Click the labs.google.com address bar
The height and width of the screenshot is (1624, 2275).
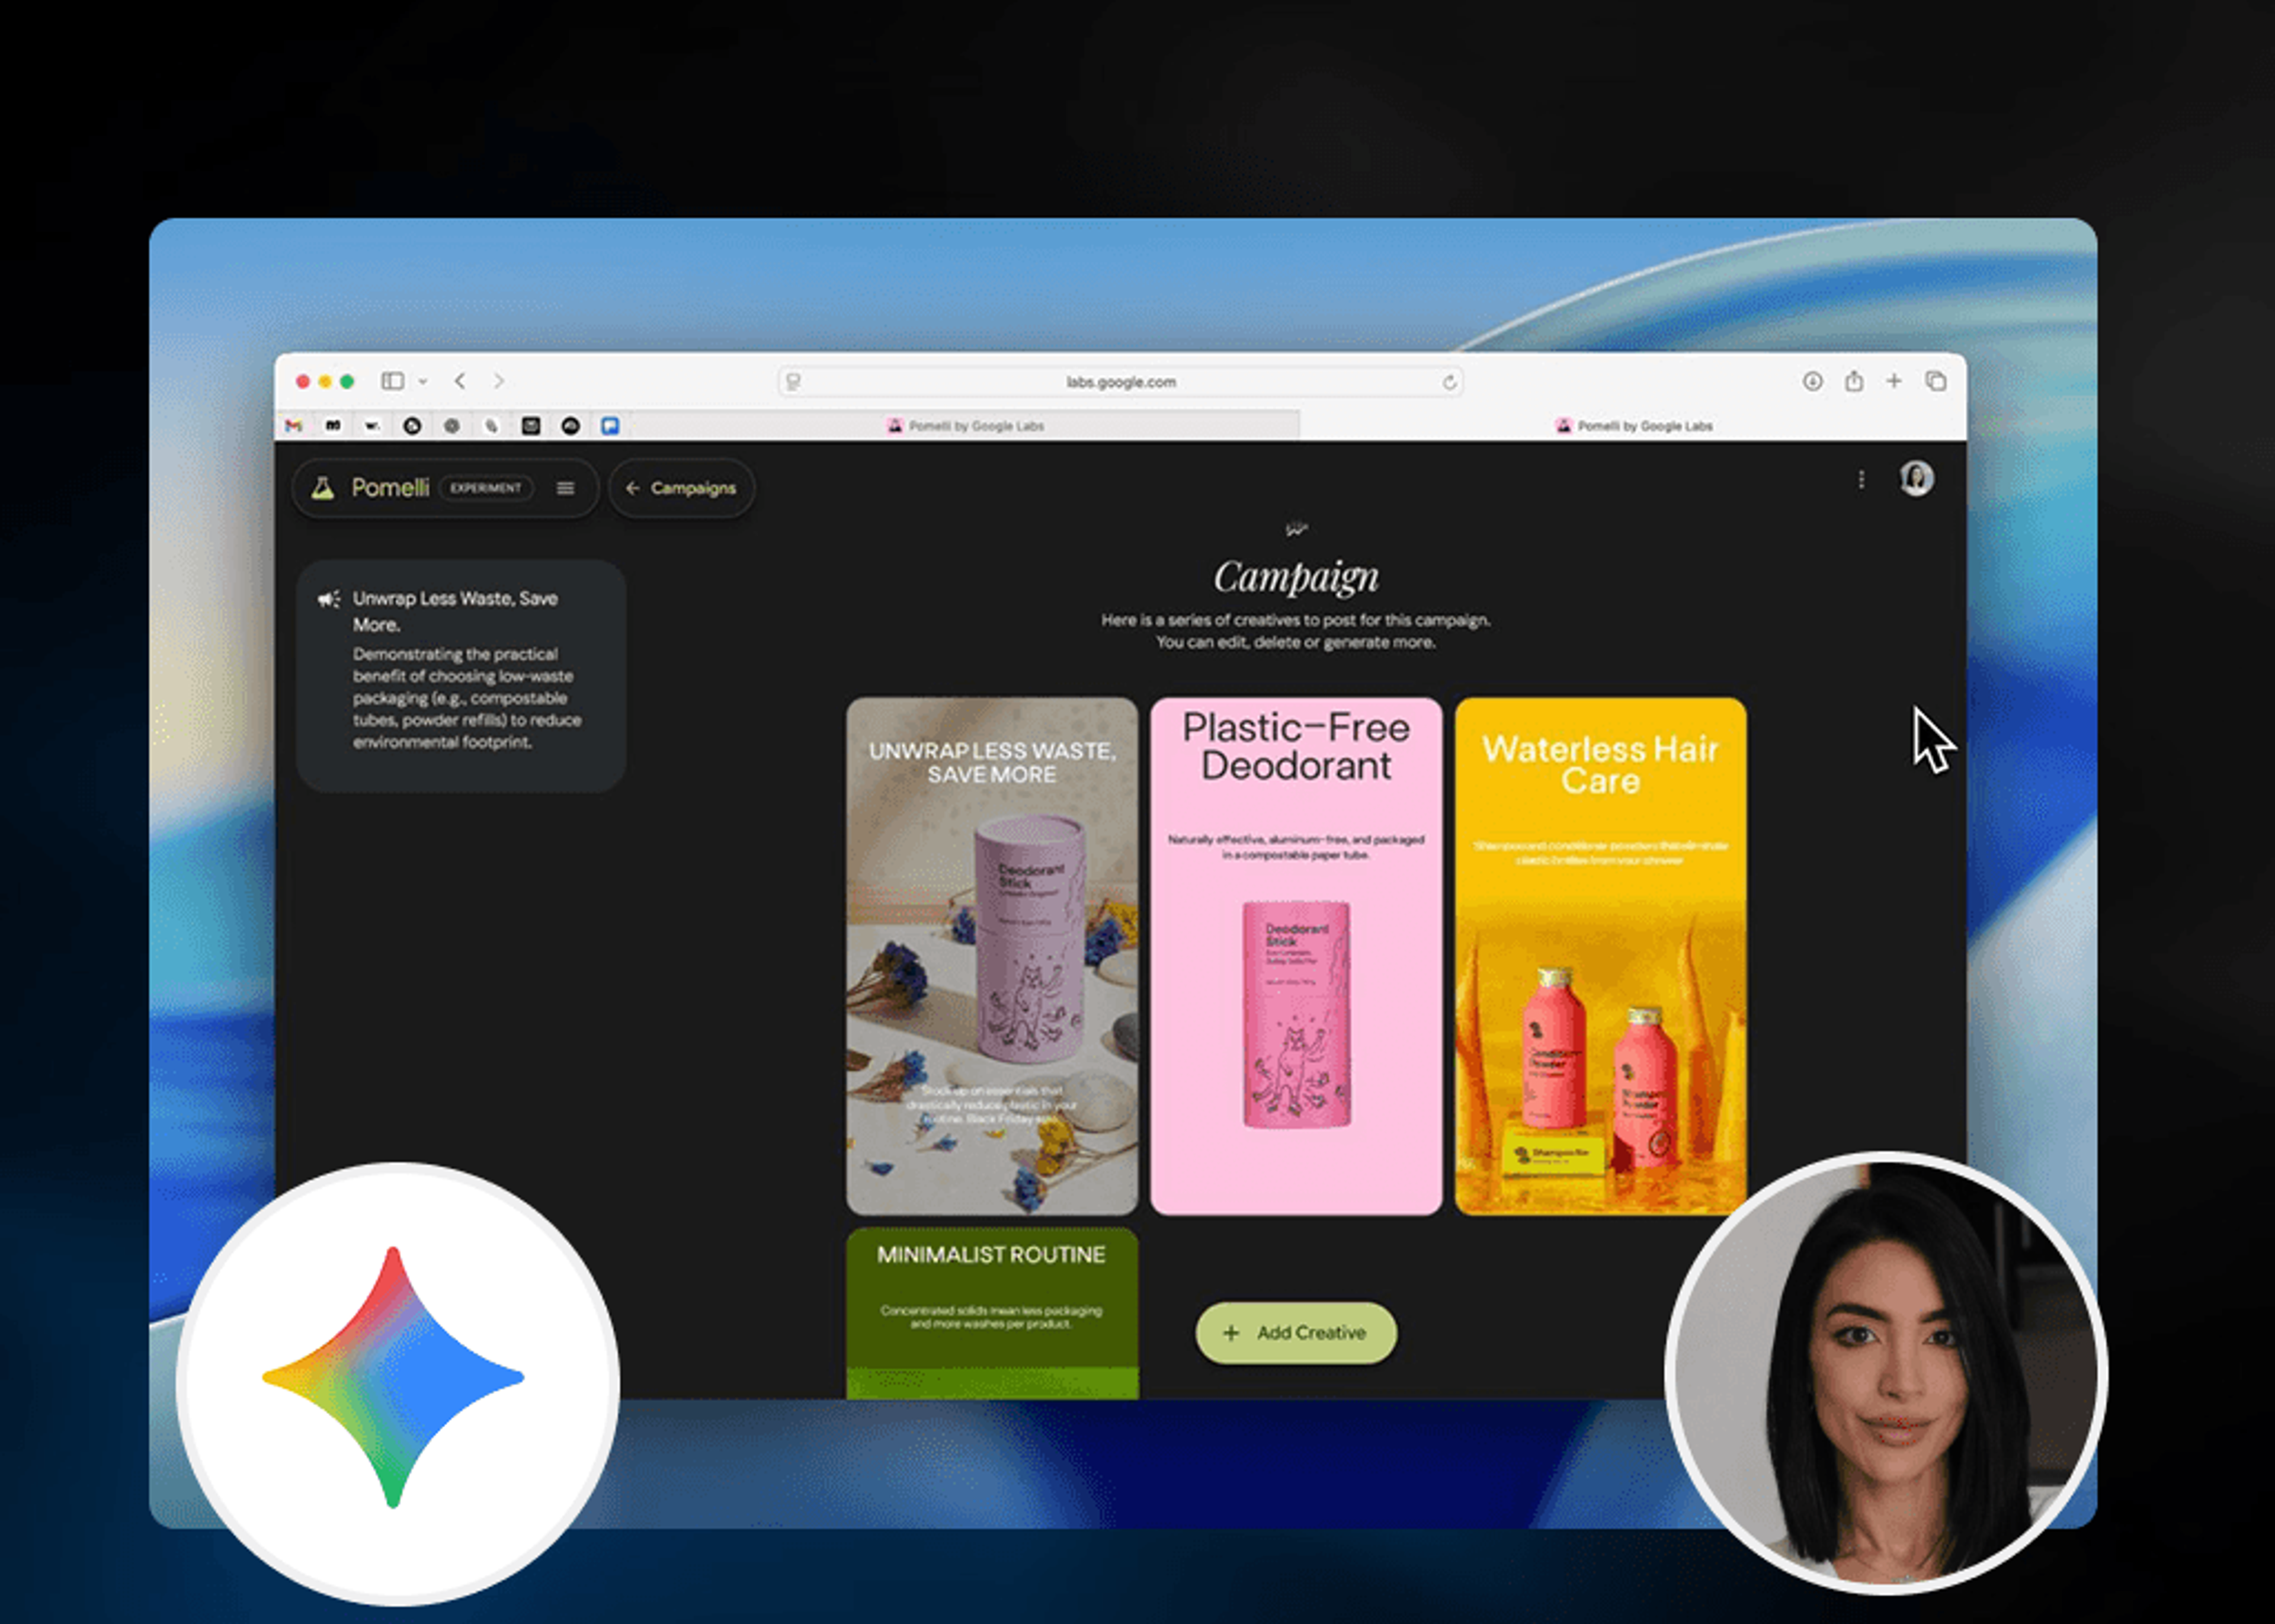point(1120,382)
